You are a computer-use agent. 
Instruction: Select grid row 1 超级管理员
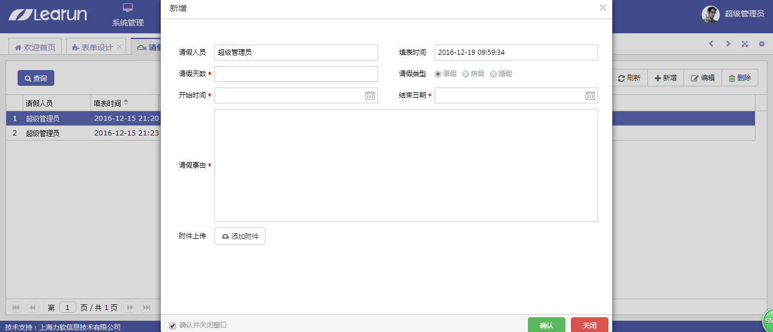tap(380, 119)
